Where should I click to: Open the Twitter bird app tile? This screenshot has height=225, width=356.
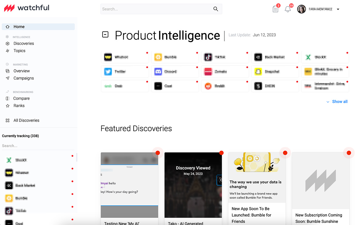coord(125,72)
